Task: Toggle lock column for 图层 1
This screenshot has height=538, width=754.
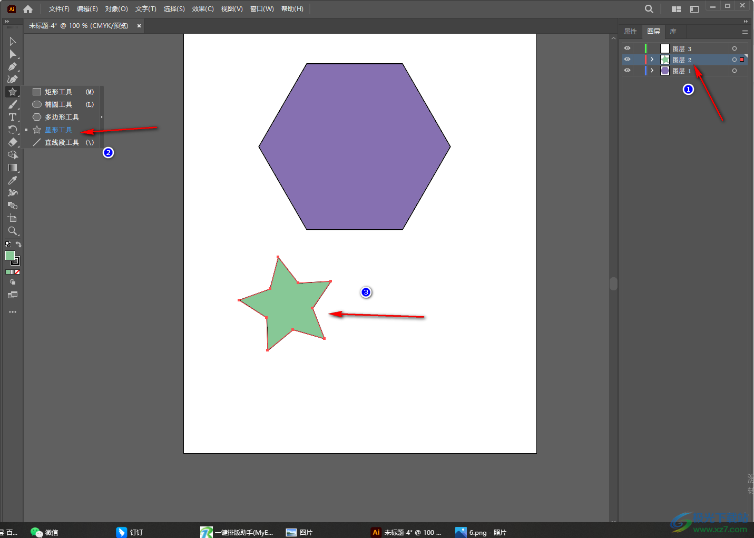Action: [638, 71]
